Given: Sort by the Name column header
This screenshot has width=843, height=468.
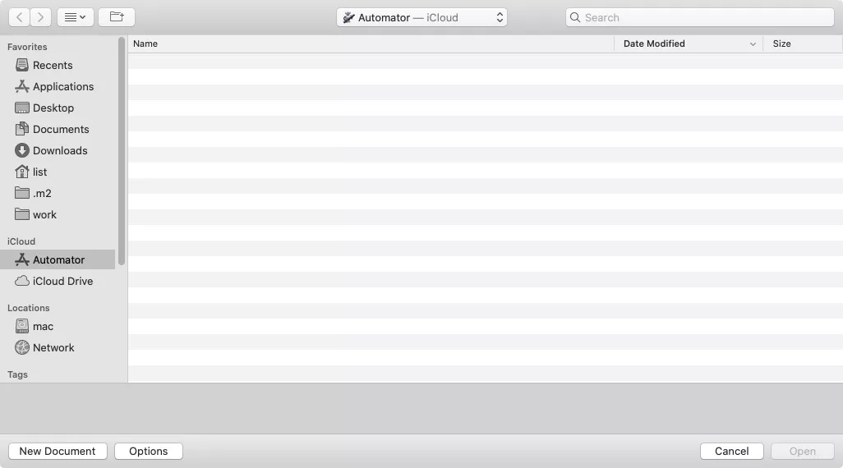Looking at the screenshot, I should [x=371, y=44].
